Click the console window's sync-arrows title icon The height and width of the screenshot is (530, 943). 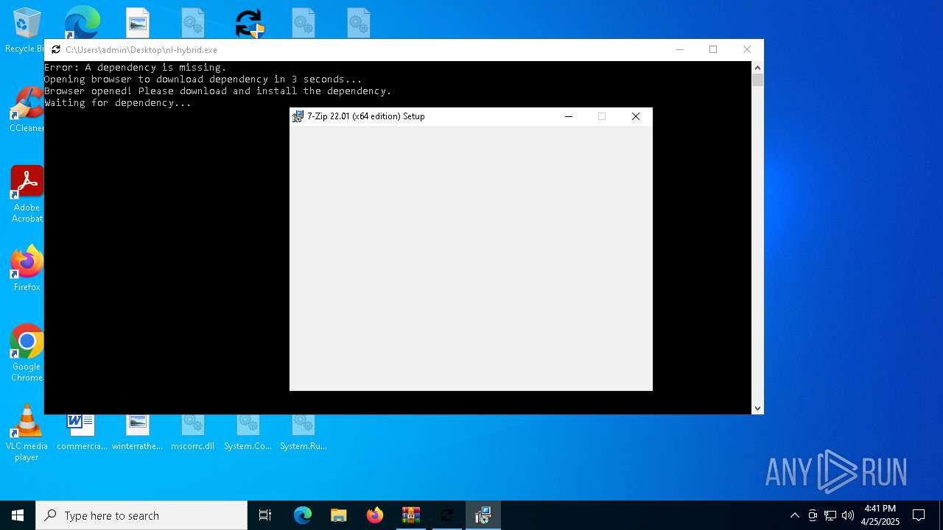(x=56, y=50)
